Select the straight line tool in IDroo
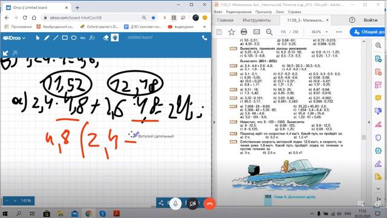Viewport: 387px width, 218px height. point(56,38)
